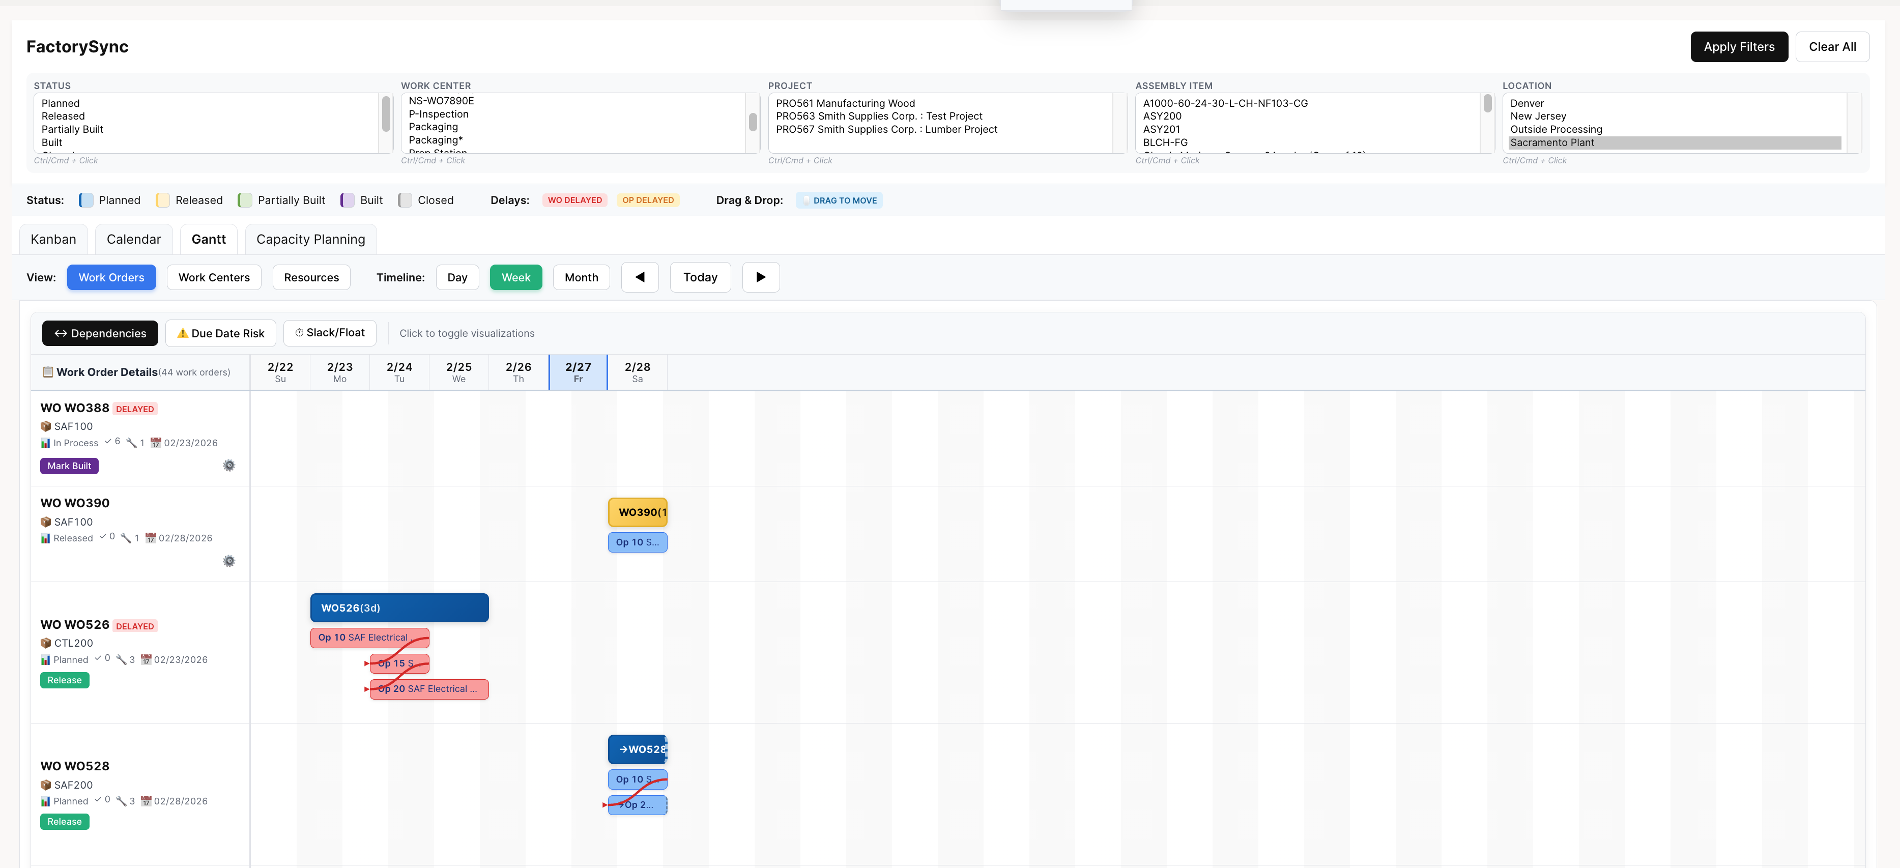Image resolution: width=1900 pixels, height=868 pixels.
Task: Click the bar chart status icon on WO528
Action: [x=45, y=801]
